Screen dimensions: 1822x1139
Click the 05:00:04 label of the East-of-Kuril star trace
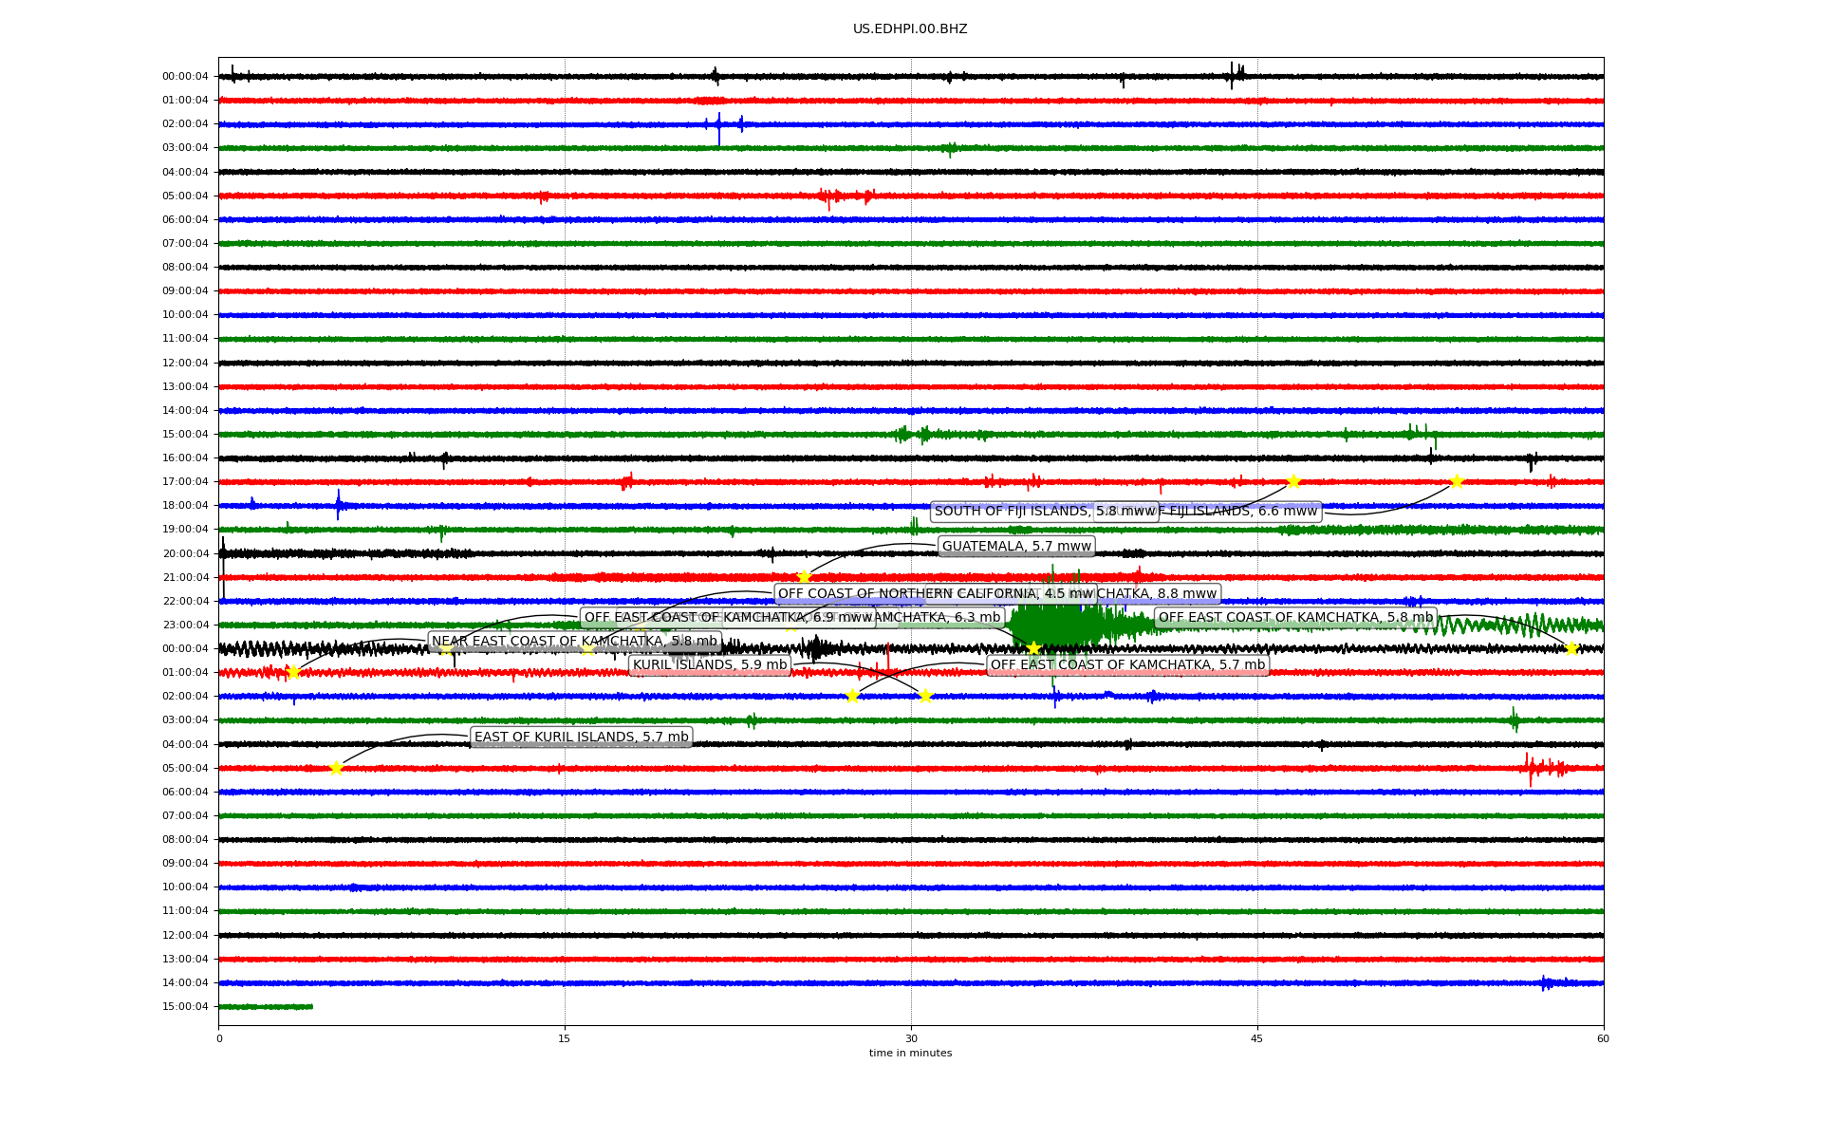tap(185, 768)
